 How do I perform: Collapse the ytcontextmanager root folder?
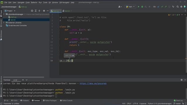pos(4,14)
